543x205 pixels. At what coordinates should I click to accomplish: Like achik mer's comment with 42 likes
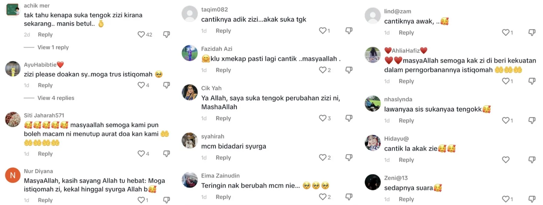tap(141, 35)
